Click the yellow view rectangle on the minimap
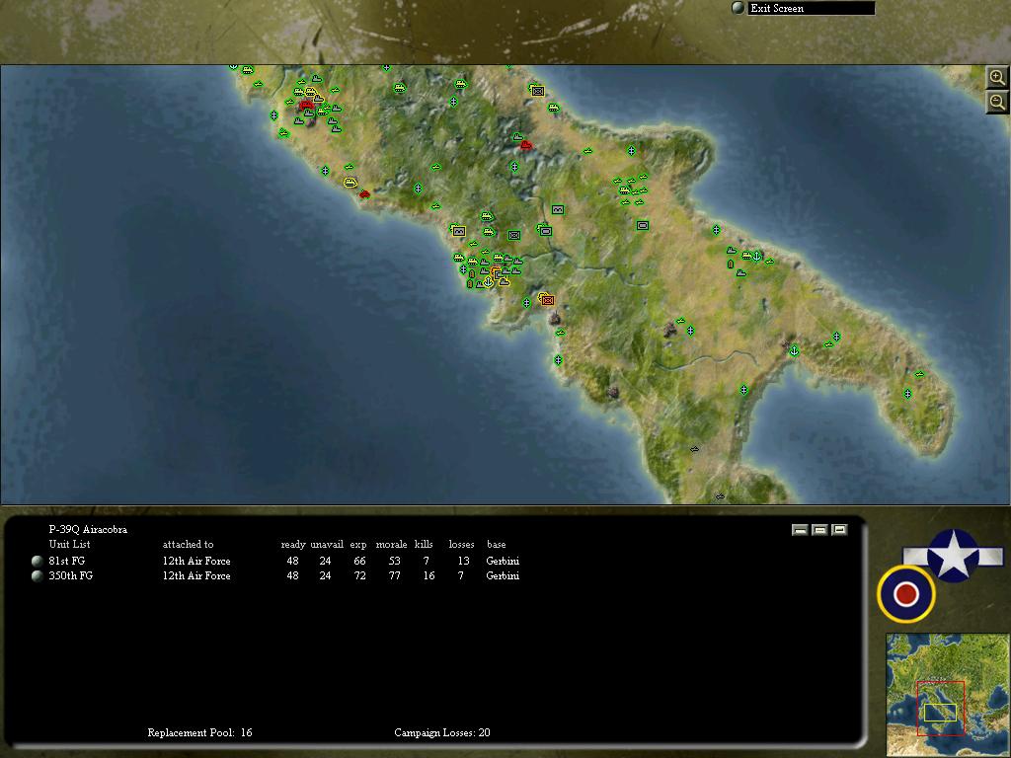Viewport: 1011px width, 758px height. tap(940, 713)
